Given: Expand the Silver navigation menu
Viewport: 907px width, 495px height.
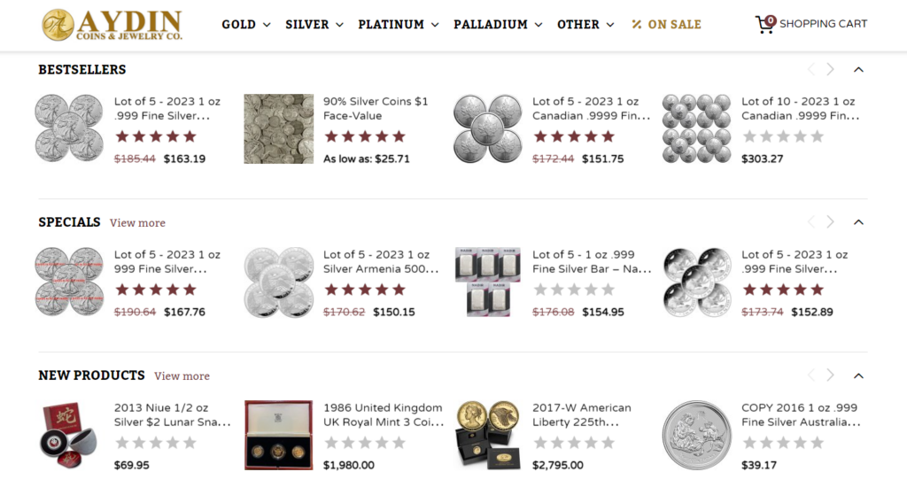Looking at the screenshot, I should point(314,24).
